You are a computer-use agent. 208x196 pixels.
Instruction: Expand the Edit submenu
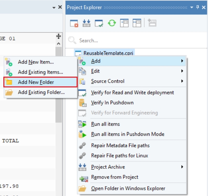[x=182, y=71]
